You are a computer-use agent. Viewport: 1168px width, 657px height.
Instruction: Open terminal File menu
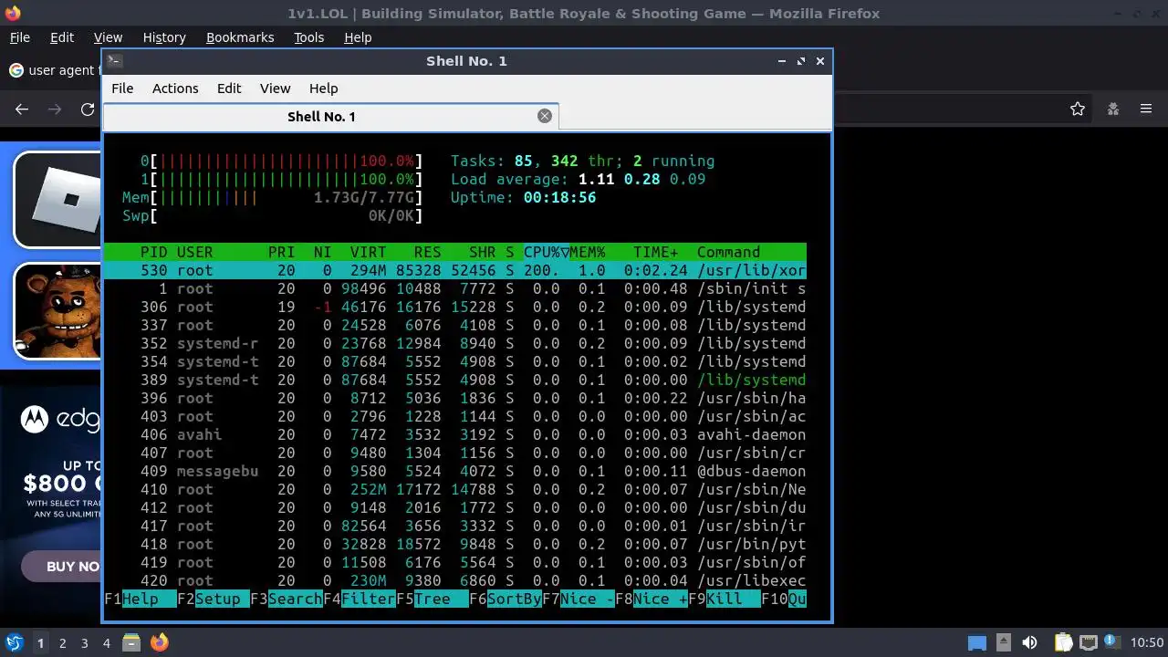click(x=122, y=89)
